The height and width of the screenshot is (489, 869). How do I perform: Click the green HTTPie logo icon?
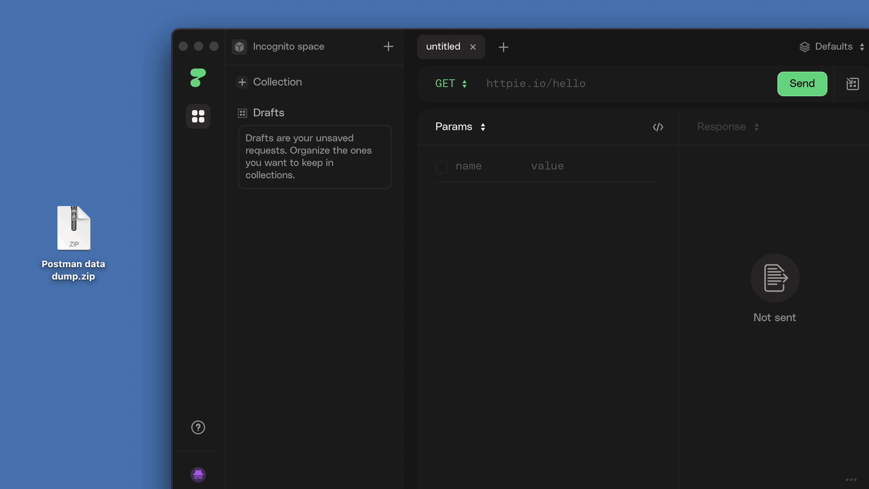click(198, 78)
